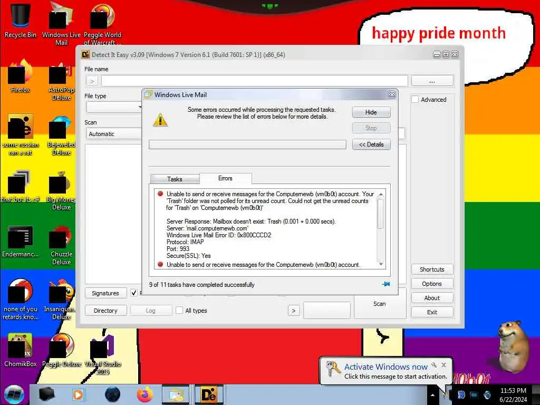Image resolution: width=540 pixels, height=405 pixels.
Task: Open the Scan mode combo box showing Automatic
Action: click(x=114, y=133)
